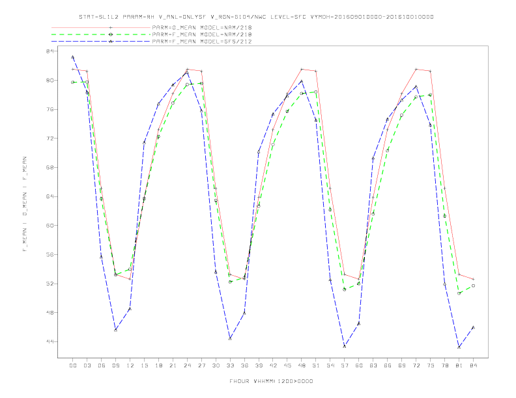Click forecast hour label 75 on x-axis
Screen dimensions: 516x398
tap(431, 365)
